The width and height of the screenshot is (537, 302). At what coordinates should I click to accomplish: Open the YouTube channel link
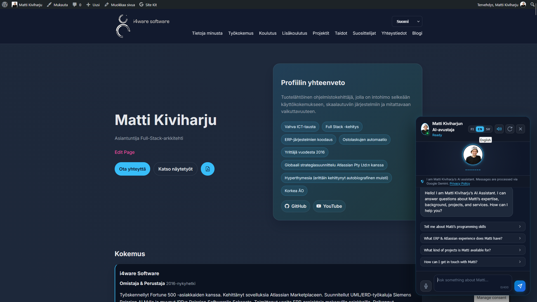[x=329, y=206]
